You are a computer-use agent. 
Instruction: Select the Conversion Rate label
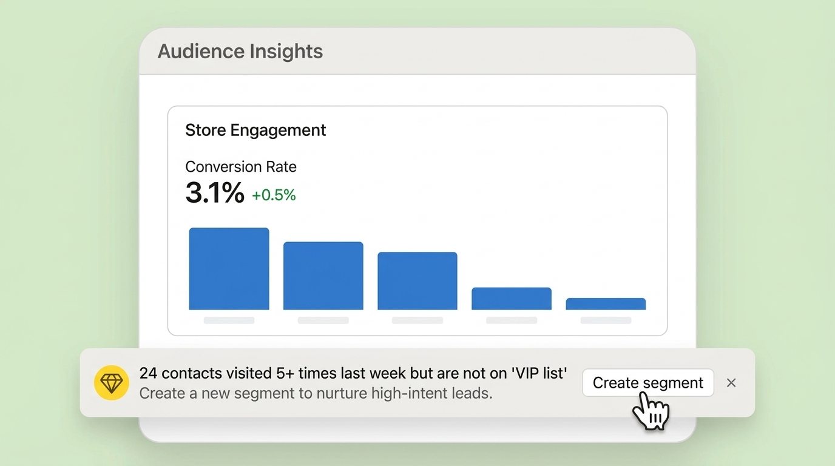click(241, 167)
